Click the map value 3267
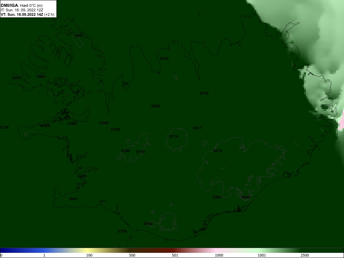This screenshot has width=344, height=258. (197, 128)
